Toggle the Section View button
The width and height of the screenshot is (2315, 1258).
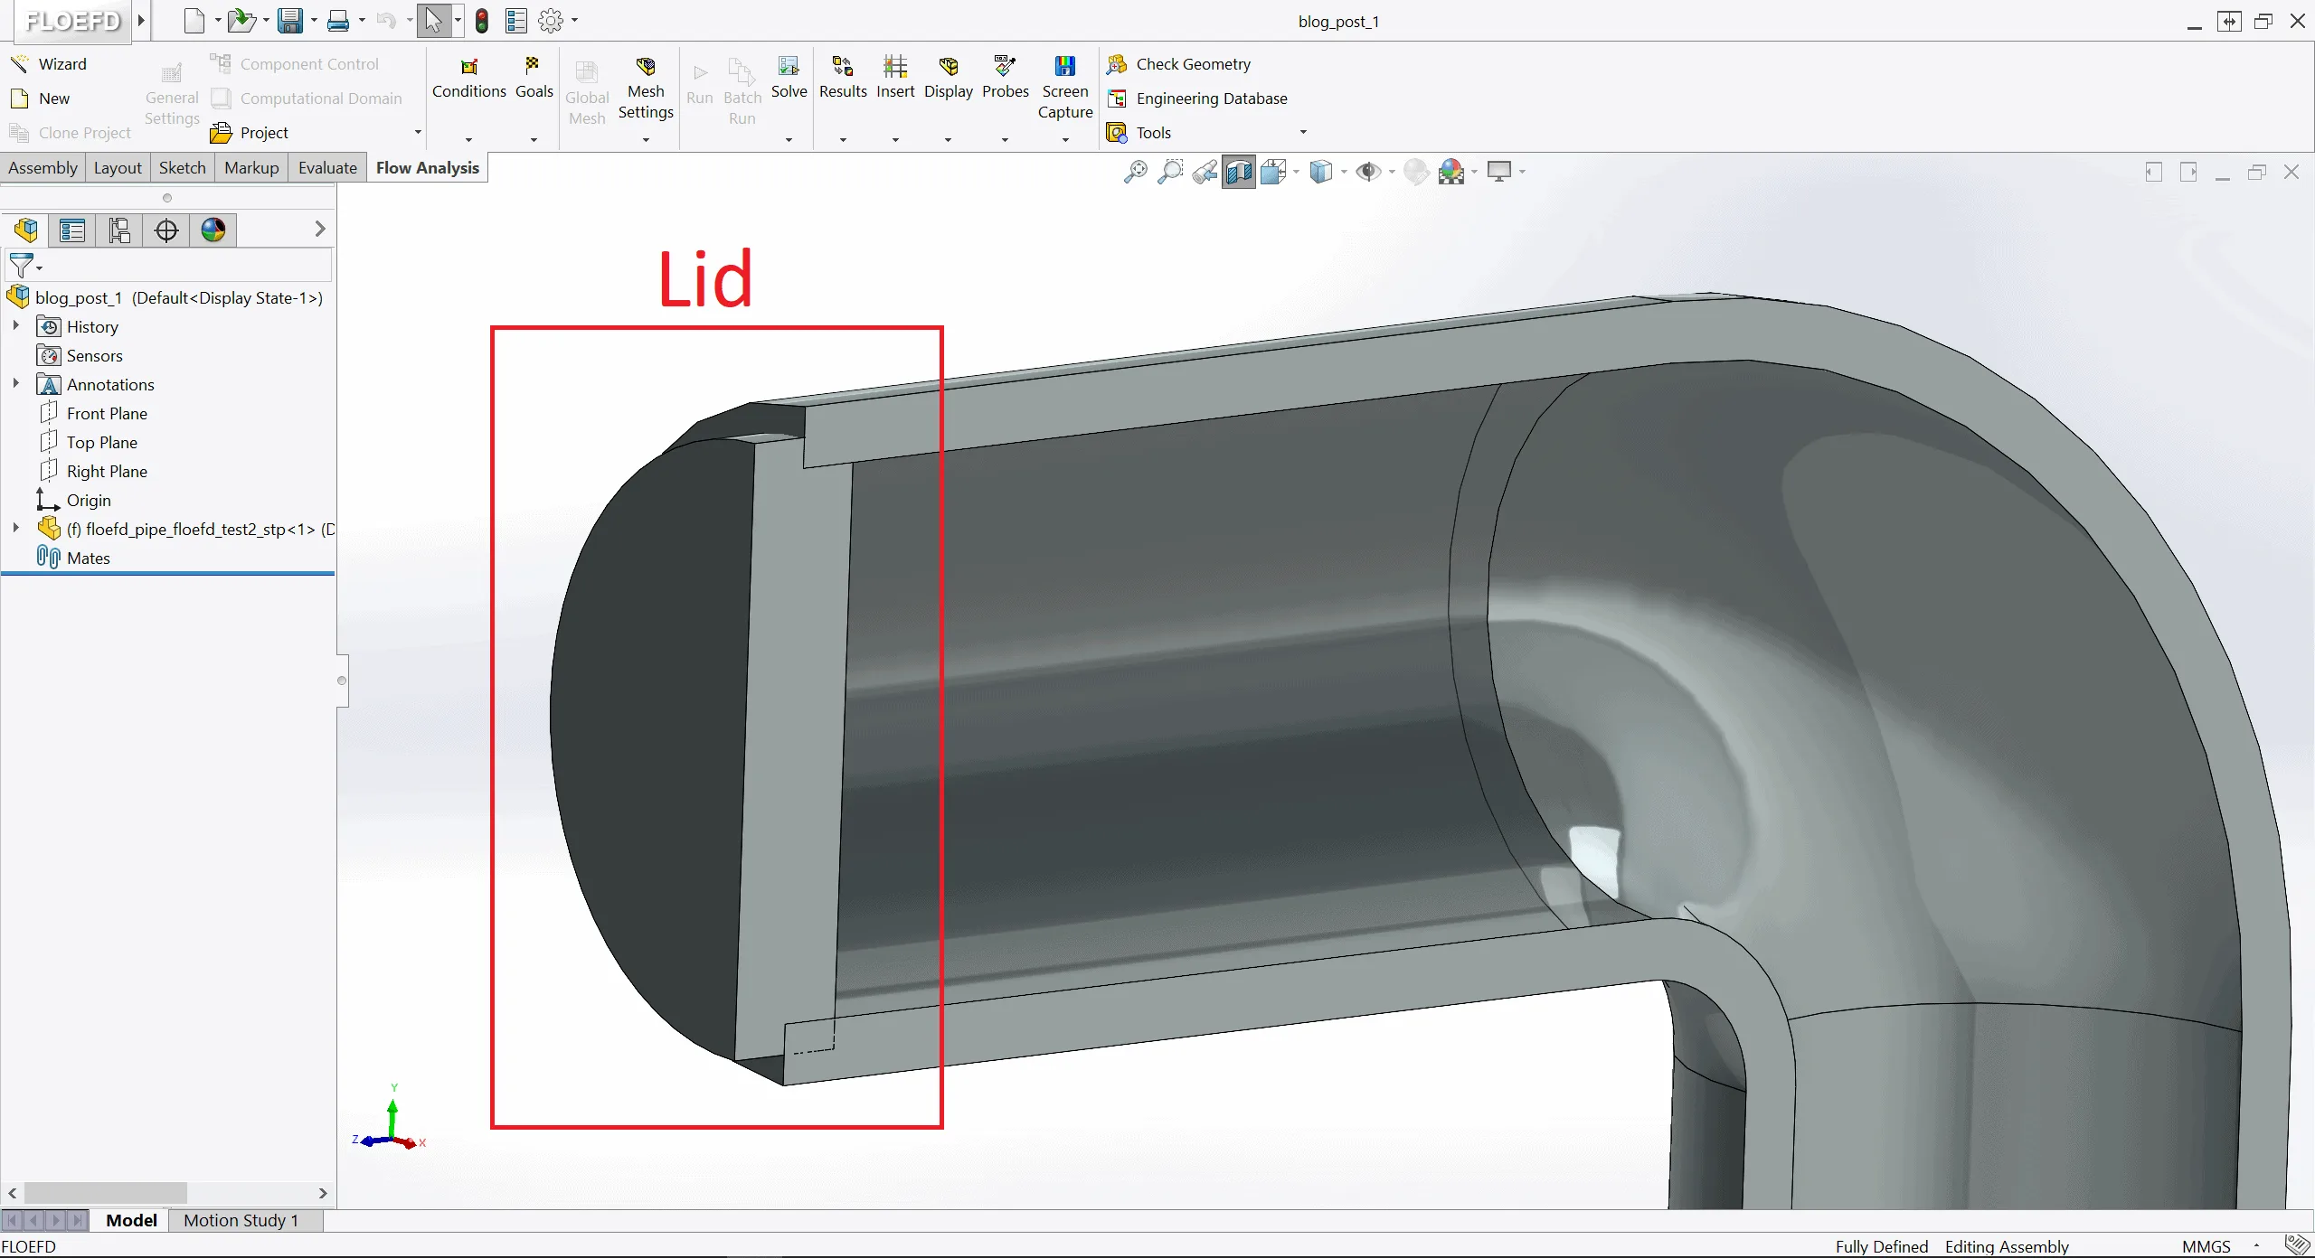[1238, 171]
